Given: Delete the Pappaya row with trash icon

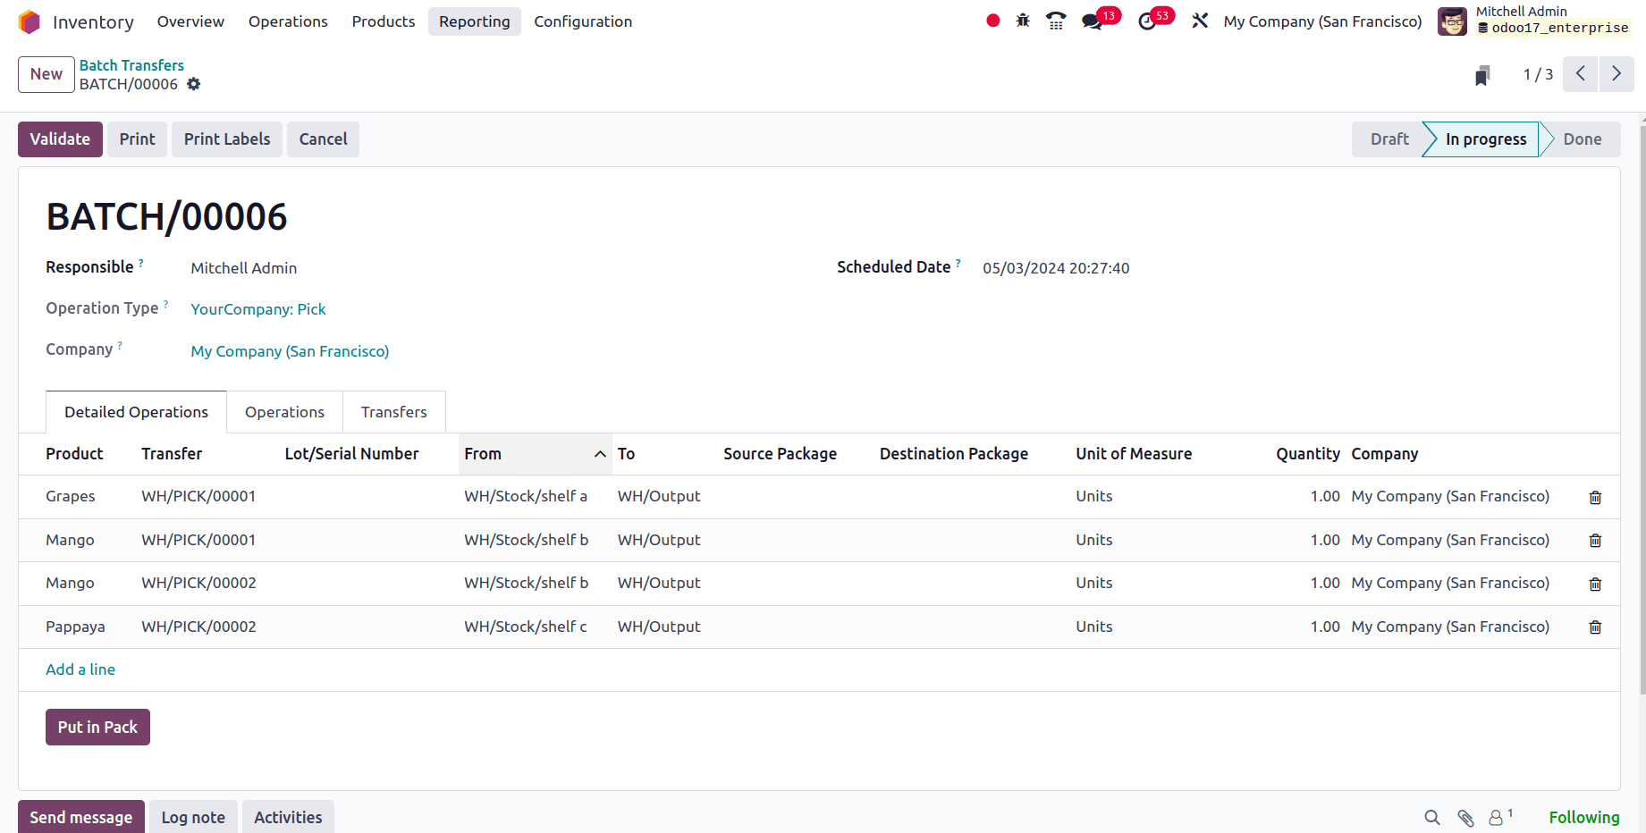Looking at the screenshot, I should coord(1595,627).
